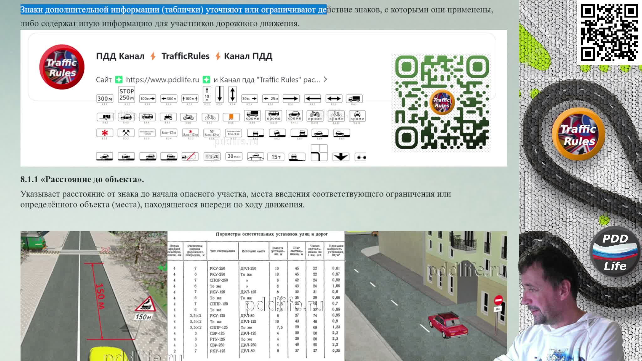The image size is (642, 361).
Task: Open the red car street illustration
Action: tap(426, 296)
